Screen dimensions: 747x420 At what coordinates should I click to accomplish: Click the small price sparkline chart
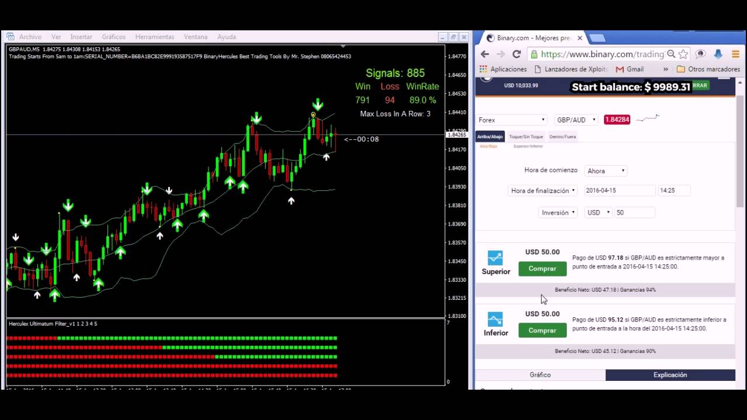tap(647, 118)
